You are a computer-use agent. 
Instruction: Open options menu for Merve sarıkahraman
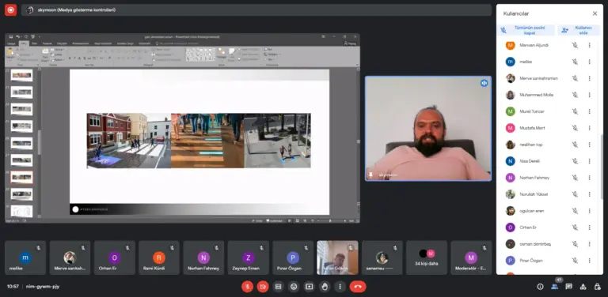point(589,78)
